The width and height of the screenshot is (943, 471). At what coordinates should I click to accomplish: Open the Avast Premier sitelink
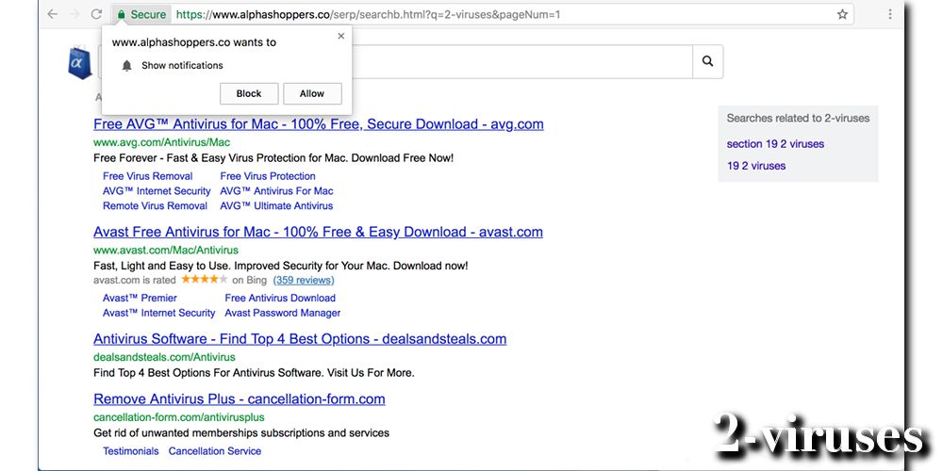click(x=141, y=298)
